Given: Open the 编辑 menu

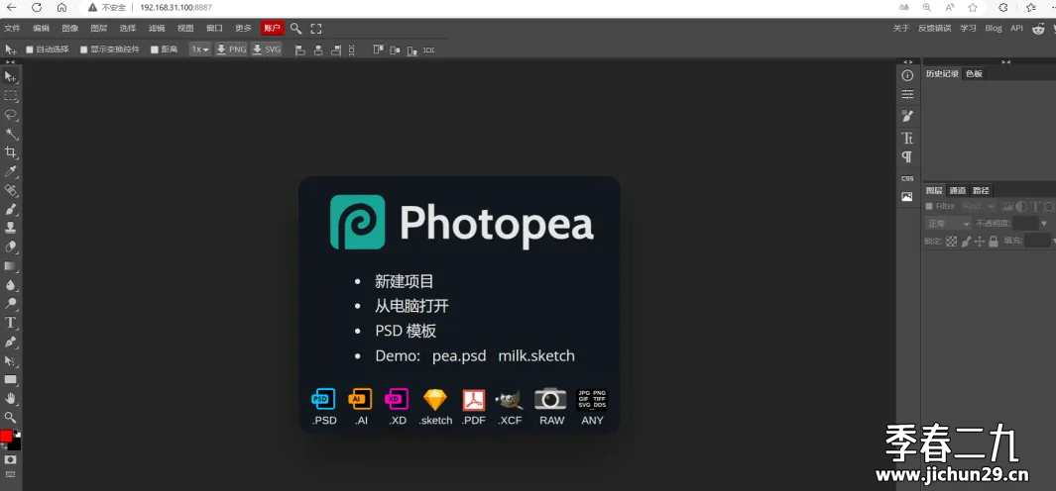Looking at the screenshot, I should [41, 29].
